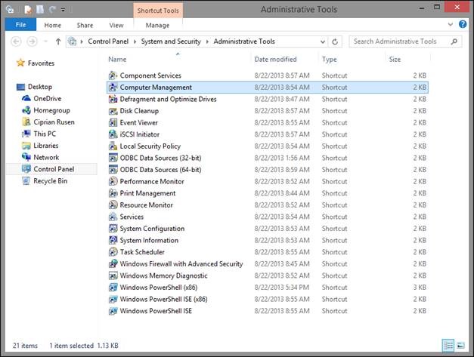
Task: Click the Windows Firewall with Advanced Security icon
Action: click(113, 263)
